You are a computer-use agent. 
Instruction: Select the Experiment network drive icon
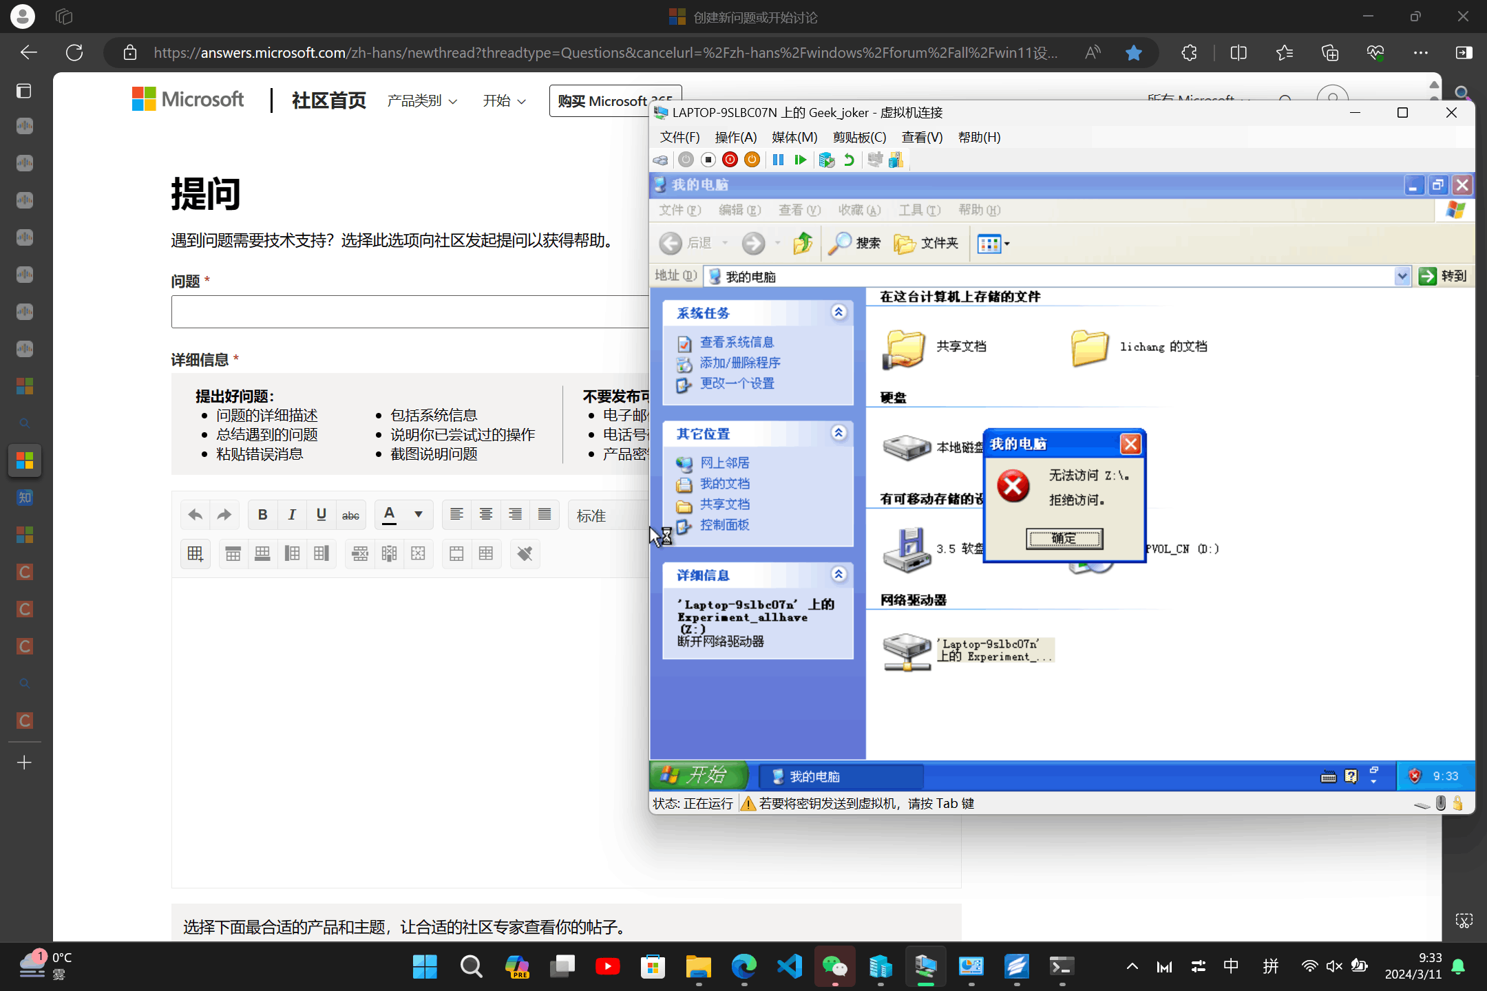click(x=907, y=652)
